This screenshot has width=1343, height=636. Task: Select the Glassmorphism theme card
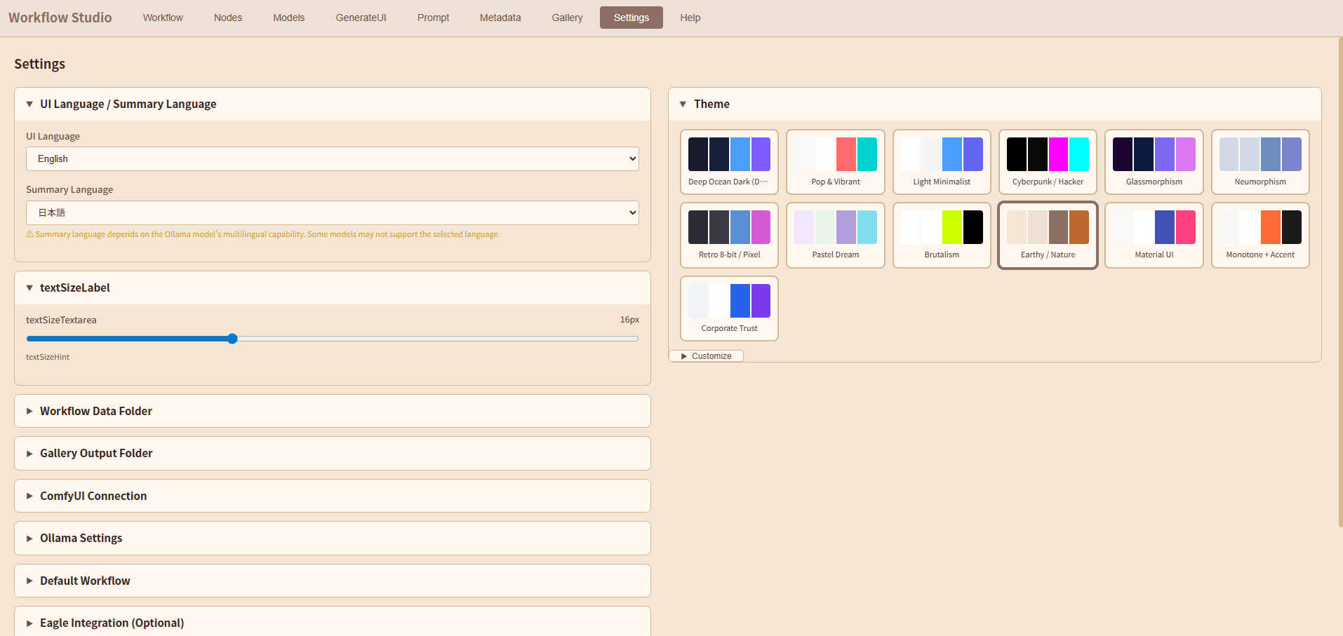[1154, 162]
